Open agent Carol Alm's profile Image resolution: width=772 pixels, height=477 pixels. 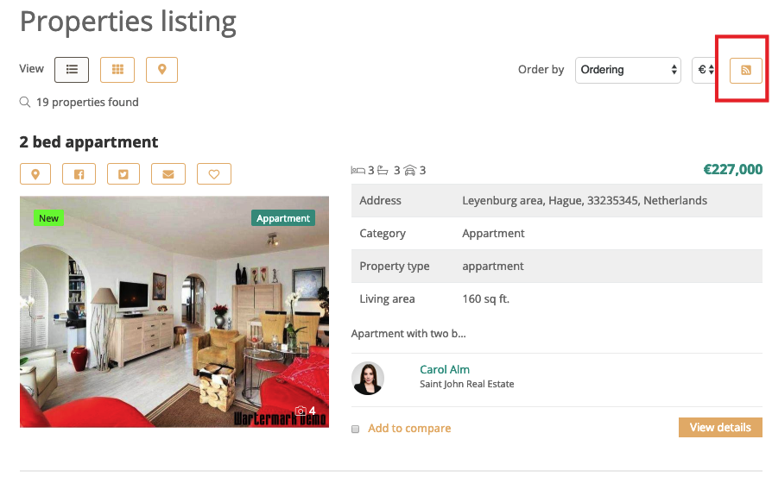(x=445, y=369)
